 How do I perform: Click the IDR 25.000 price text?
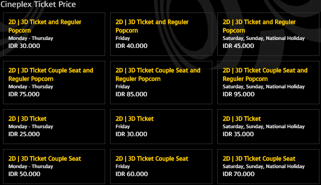coord(24,134)
